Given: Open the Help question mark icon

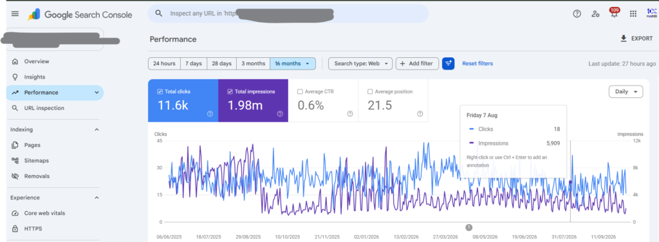Looking at the screenshot, I should pos(577,14).
